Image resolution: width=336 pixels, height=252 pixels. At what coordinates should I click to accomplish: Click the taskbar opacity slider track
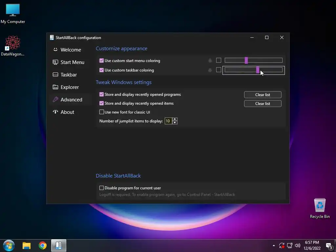pyautogui.click(x=254, y=70)
